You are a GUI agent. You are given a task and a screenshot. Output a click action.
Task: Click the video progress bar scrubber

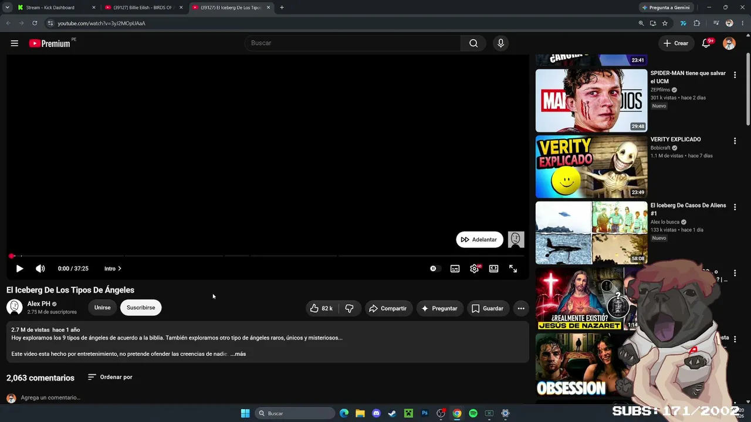tap(12, 256)
